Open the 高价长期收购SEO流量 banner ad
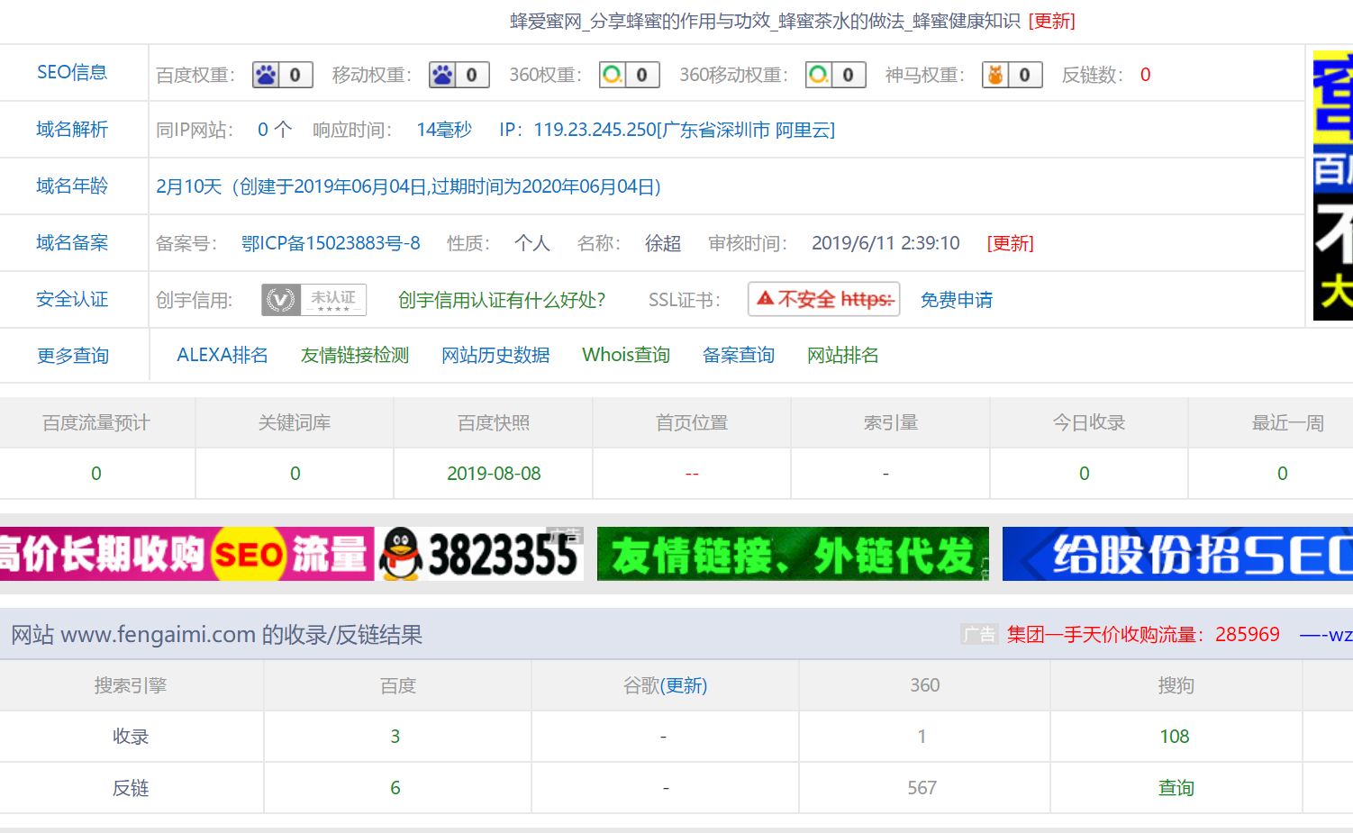 click(186, 554)
